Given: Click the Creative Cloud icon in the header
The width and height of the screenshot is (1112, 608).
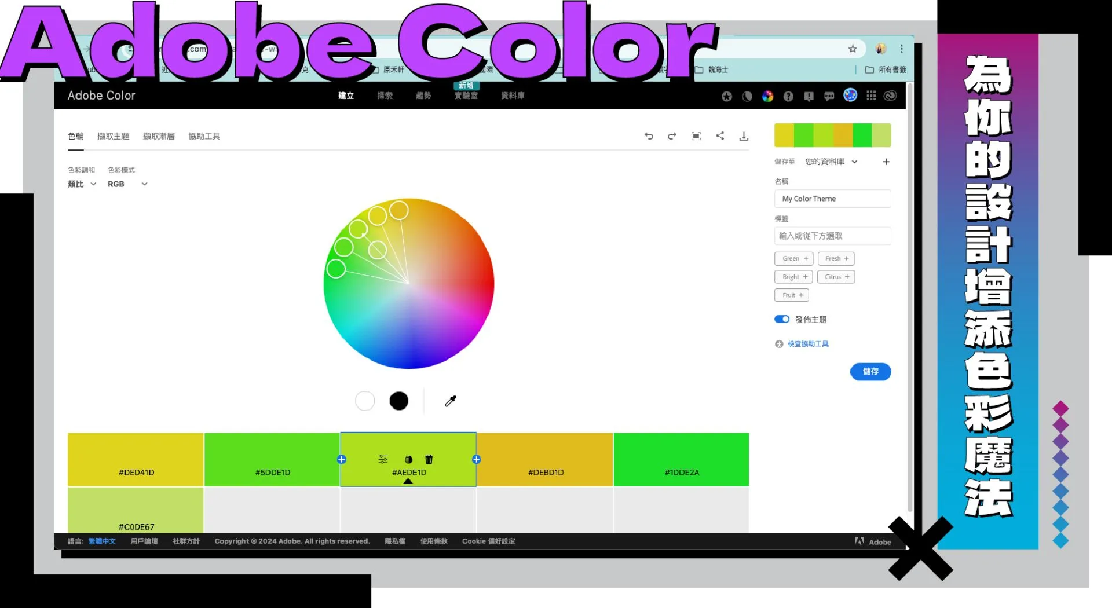Looking at the screenshot, I should (x=891, y=96).
